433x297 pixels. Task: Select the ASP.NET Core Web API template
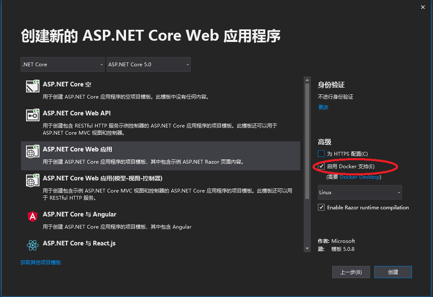coord(160,123)
